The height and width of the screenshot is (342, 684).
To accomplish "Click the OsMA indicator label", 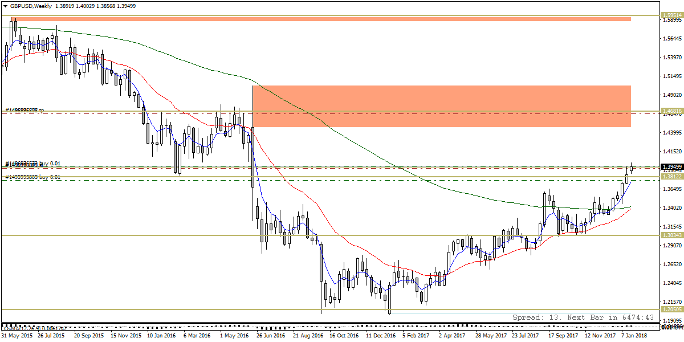I will (36, 328).
